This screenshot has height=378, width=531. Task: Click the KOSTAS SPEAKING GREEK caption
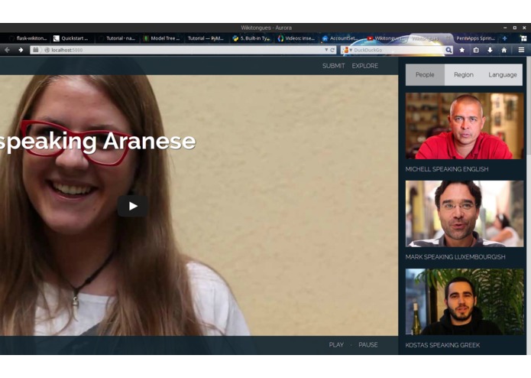(442, 345)
